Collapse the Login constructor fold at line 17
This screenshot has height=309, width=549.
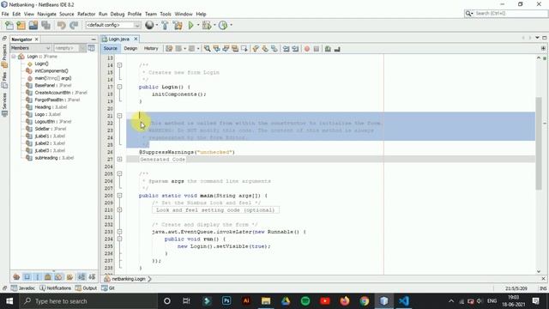(x=120, y=87)
